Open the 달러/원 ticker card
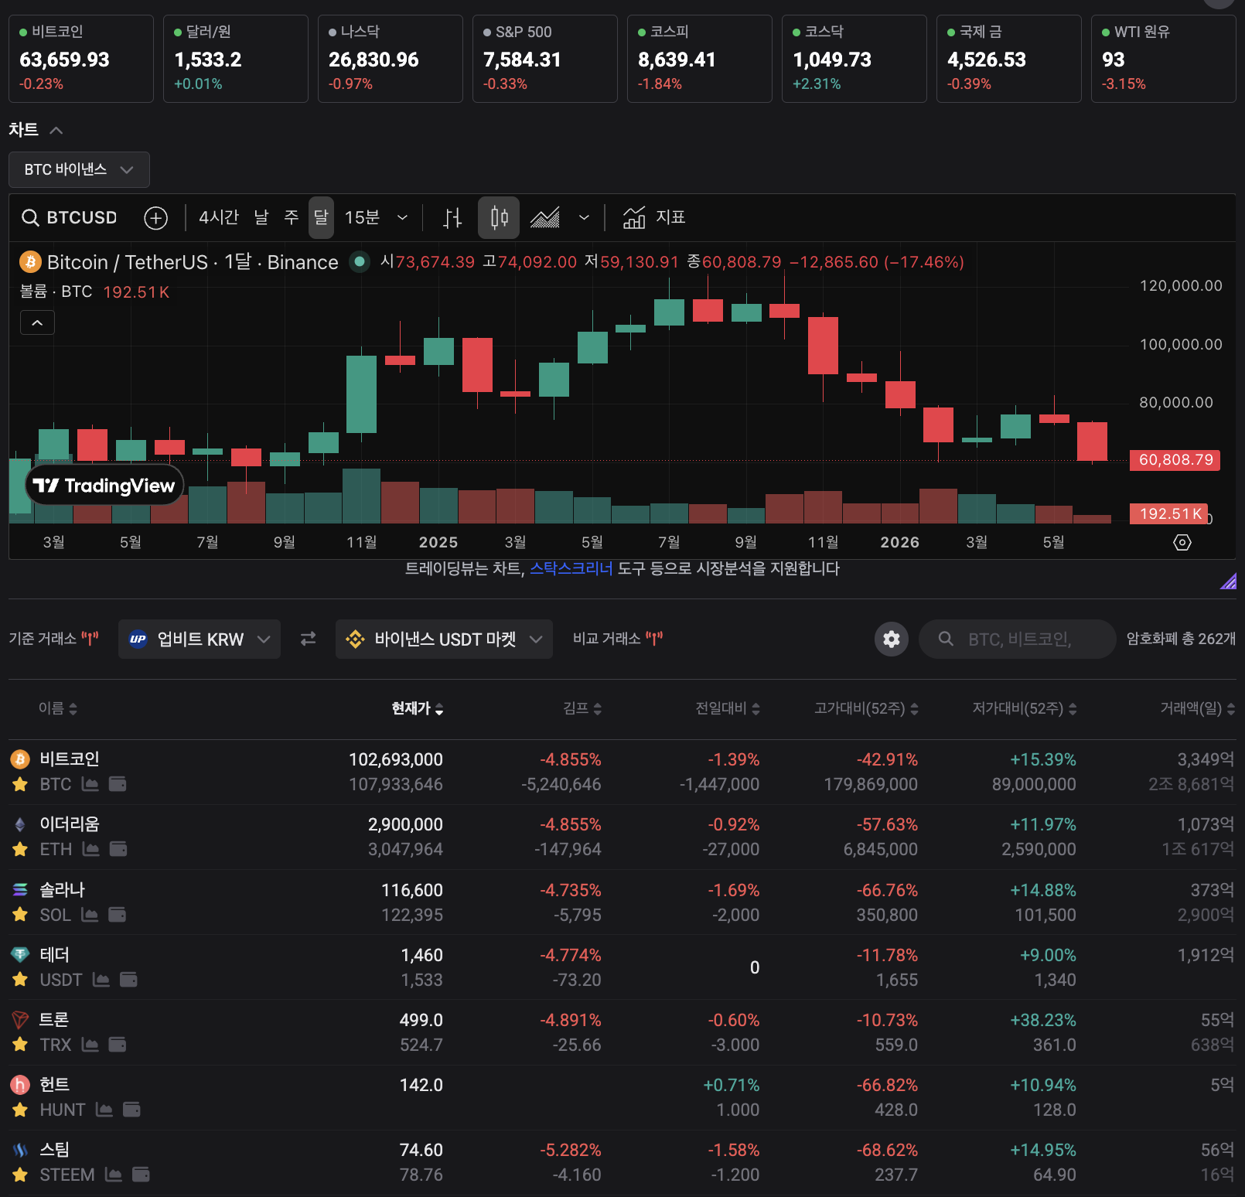Image resolution: width=1245 pixels, height=1197 pixels. tap(236, 59)
